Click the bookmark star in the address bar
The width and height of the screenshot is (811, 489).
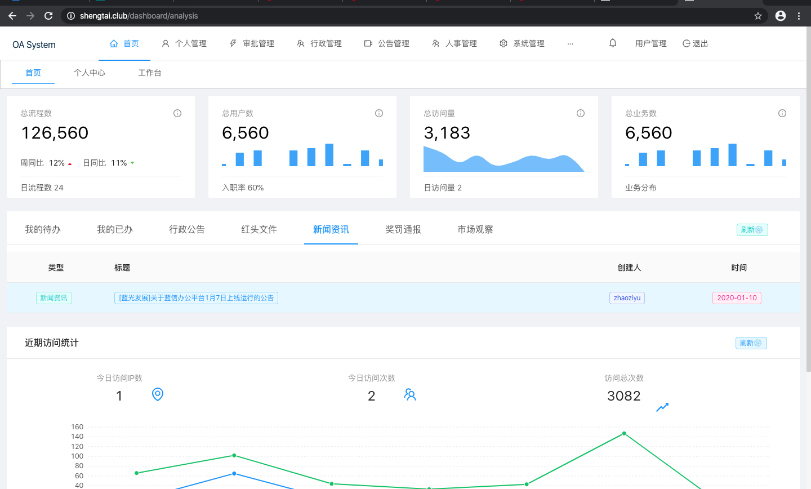point(758,16)
